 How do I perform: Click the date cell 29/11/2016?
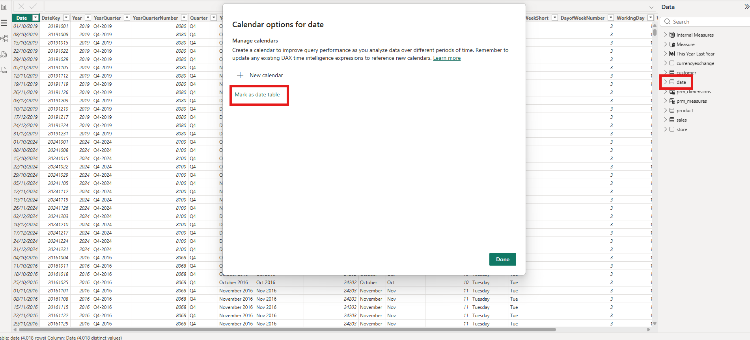tap(26, 324)
